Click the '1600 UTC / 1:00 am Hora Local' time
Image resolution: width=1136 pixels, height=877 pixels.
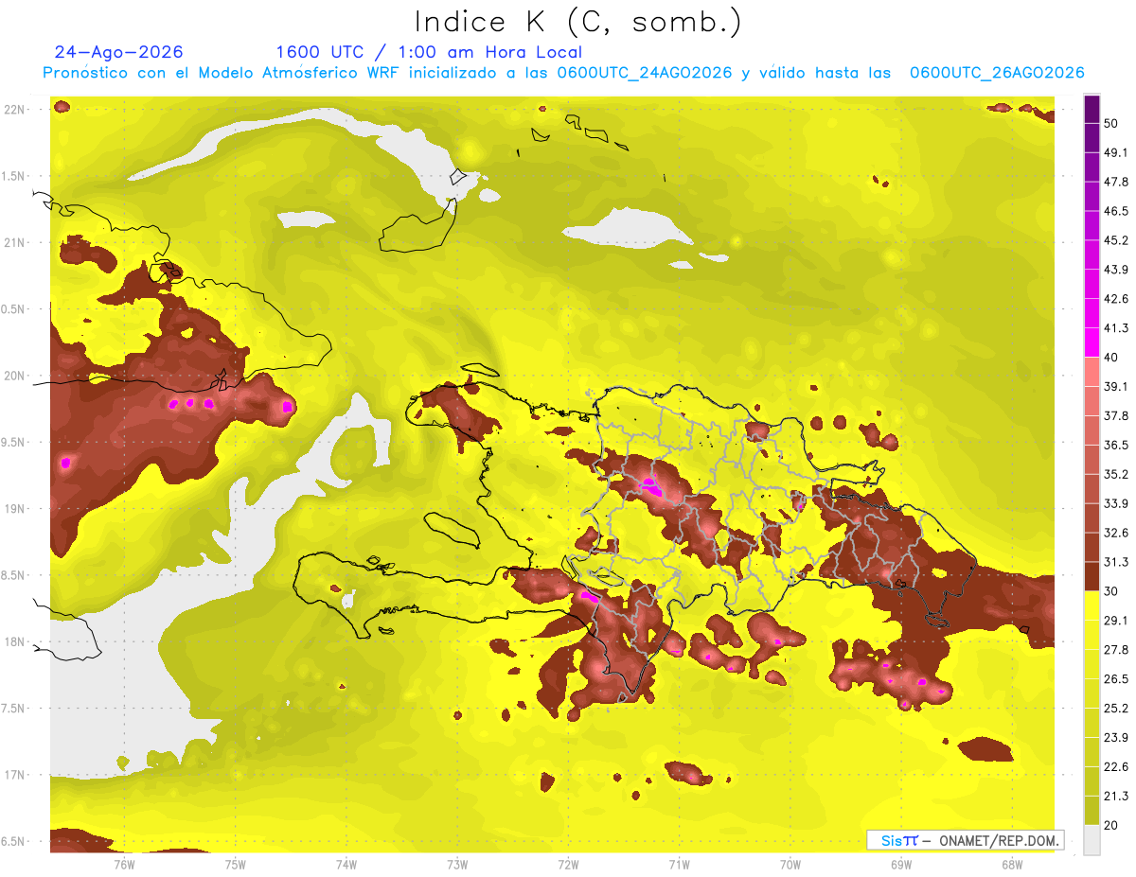click(429, 52)
